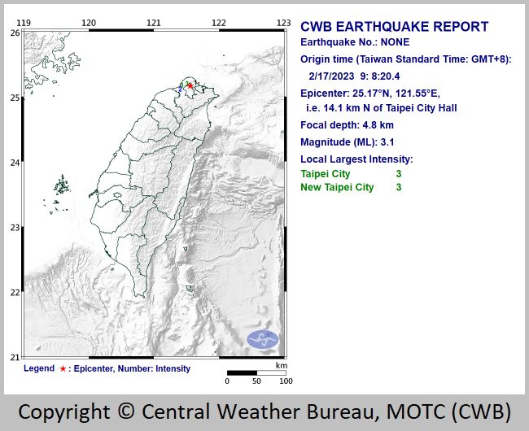Click the 121 longitude label above the map

(154, 24)
